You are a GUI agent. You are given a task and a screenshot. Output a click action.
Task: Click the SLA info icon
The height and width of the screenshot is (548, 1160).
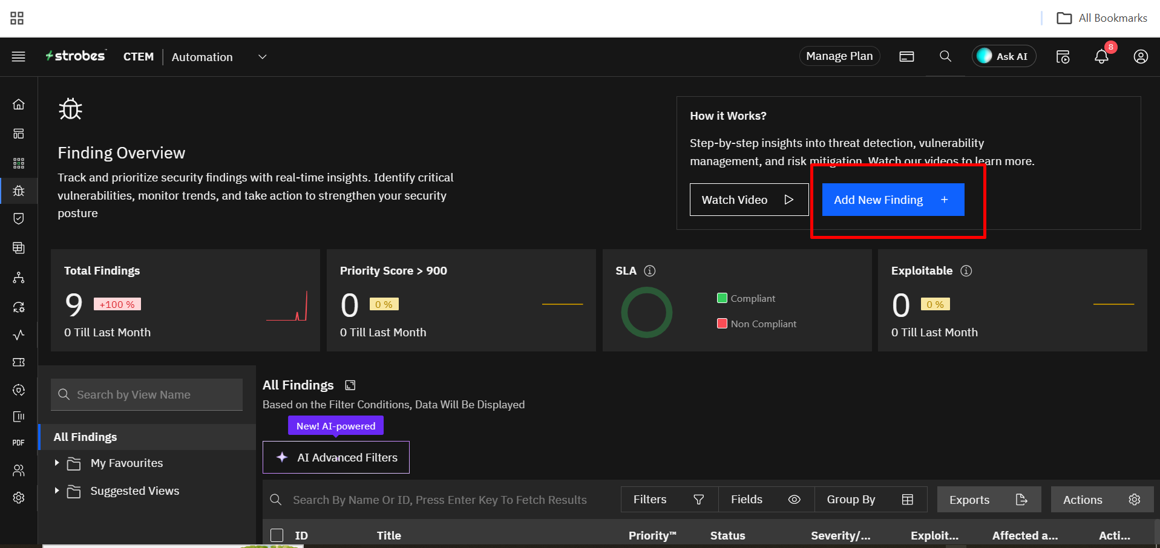pyautogui.click(x=649, y=271)
